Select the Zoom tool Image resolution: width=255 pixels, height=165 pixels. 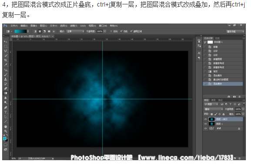[6, 131]
